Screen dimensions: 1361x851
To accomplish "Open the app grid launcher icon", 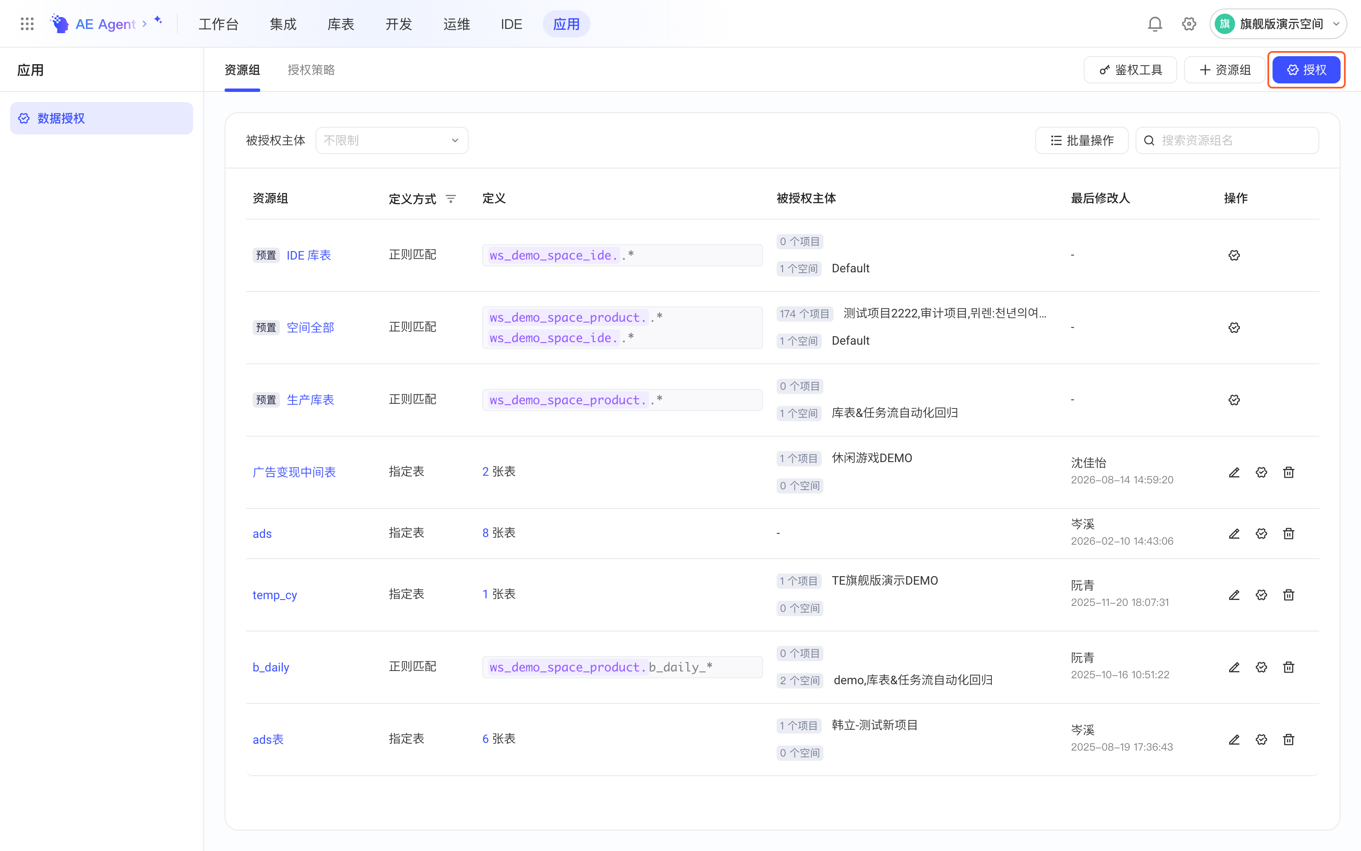I will point(27,24).
